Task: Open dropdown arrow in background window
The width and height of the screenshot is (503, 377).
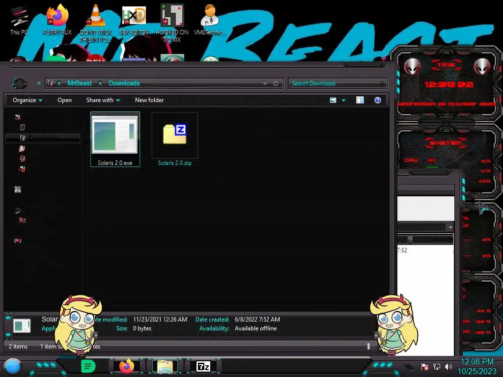Action: [450, 227]
